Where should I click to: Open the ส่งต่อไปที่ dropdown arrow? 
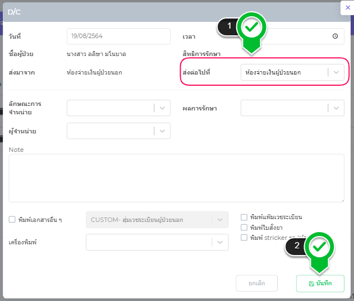pos(336,72)
